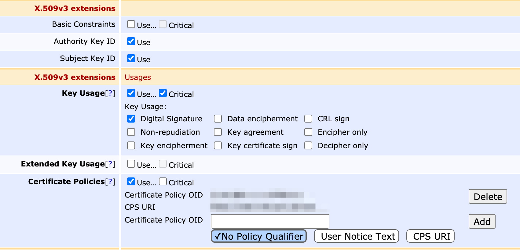Check the Key encipherment option
The image size is (520, 250).
[131, 145]
